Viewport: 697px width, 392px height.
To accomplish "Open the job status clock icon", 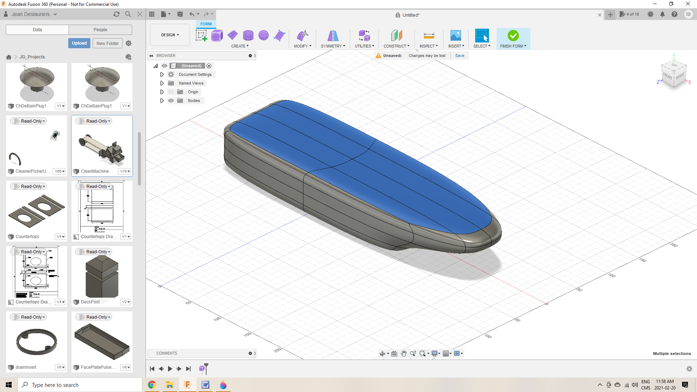I will [651, 14].
